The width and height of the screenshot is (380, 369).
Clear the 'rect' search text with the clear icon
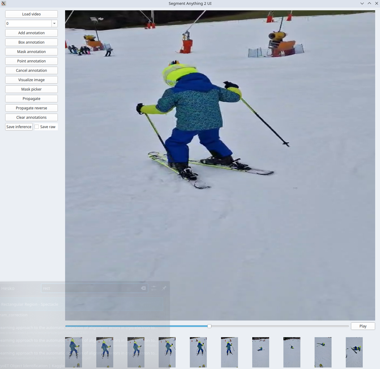click(143, 288)
